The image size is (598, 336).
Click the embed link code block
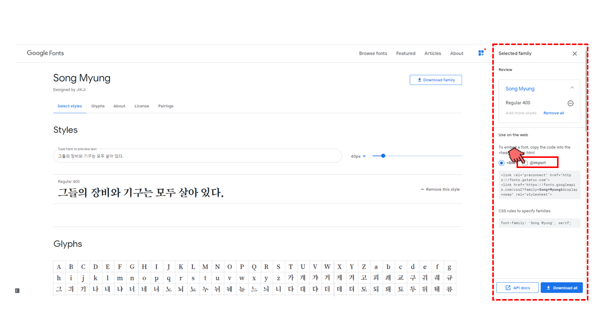click(539, 185)
